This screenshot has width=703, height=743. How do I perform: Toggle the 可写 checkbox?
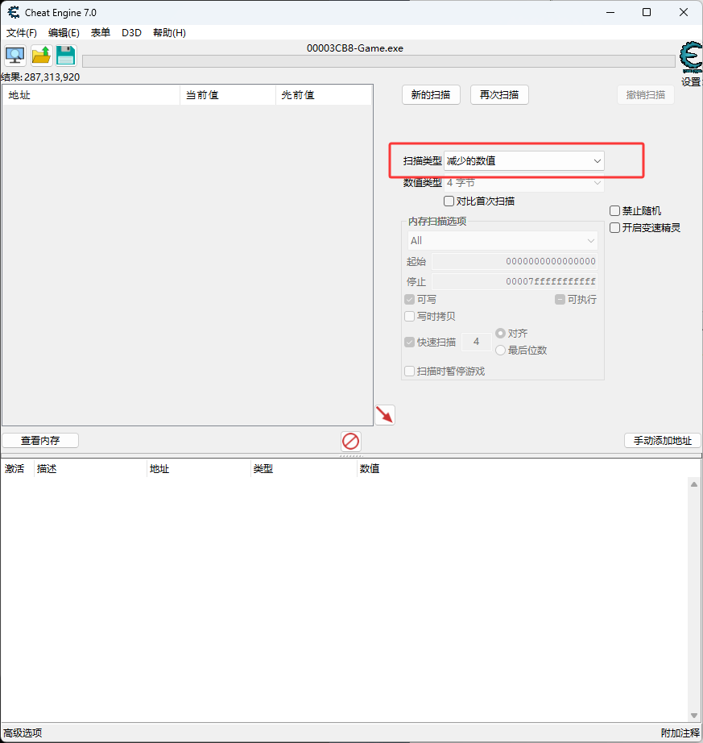click(x=410, y=300)
